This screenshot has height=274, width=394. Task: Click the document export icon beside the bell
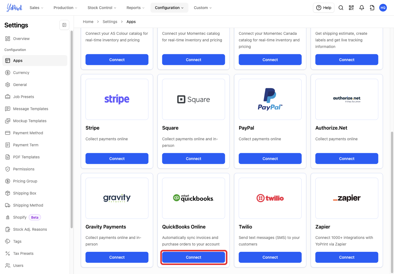[372, 8]
